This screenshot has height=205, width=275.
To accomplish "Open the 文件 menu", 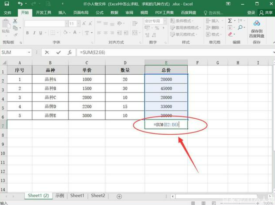I will point(7,12).
